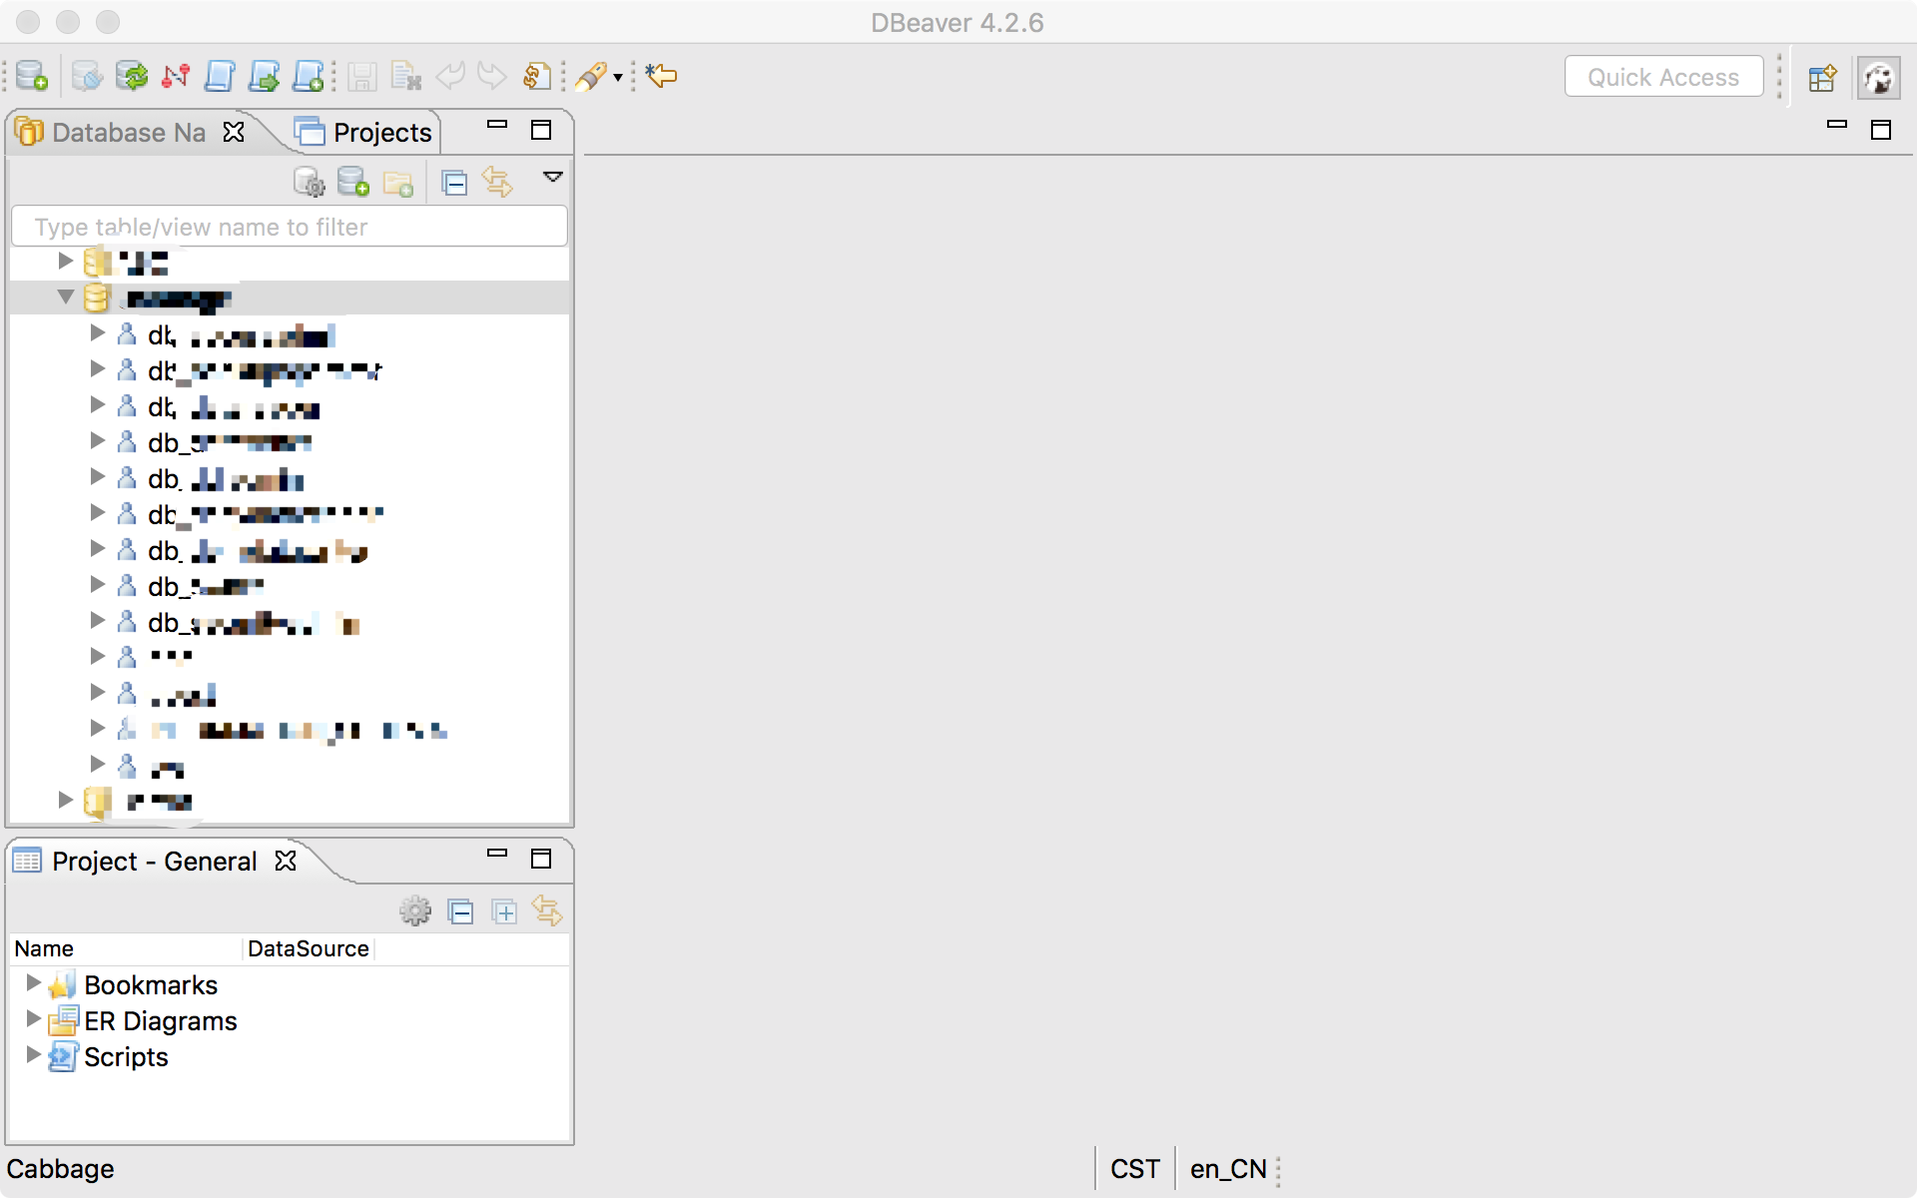Viewport: 1917px width, 1198px height.
Task: Minimize the Project - General panel
Action: (x=497, y=855)
